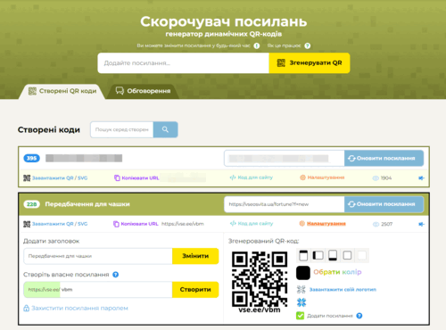This screenshot has height=330, width=446.
Task: Click the grey logo placeholder icon
Action: [x=301, y=289]
